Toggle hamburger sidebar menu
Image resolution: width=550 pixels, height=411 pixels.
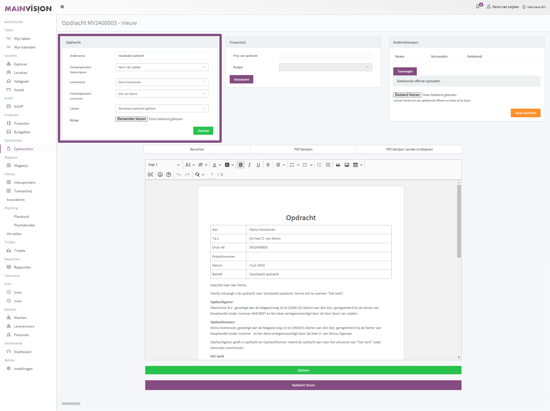point(62,7)
